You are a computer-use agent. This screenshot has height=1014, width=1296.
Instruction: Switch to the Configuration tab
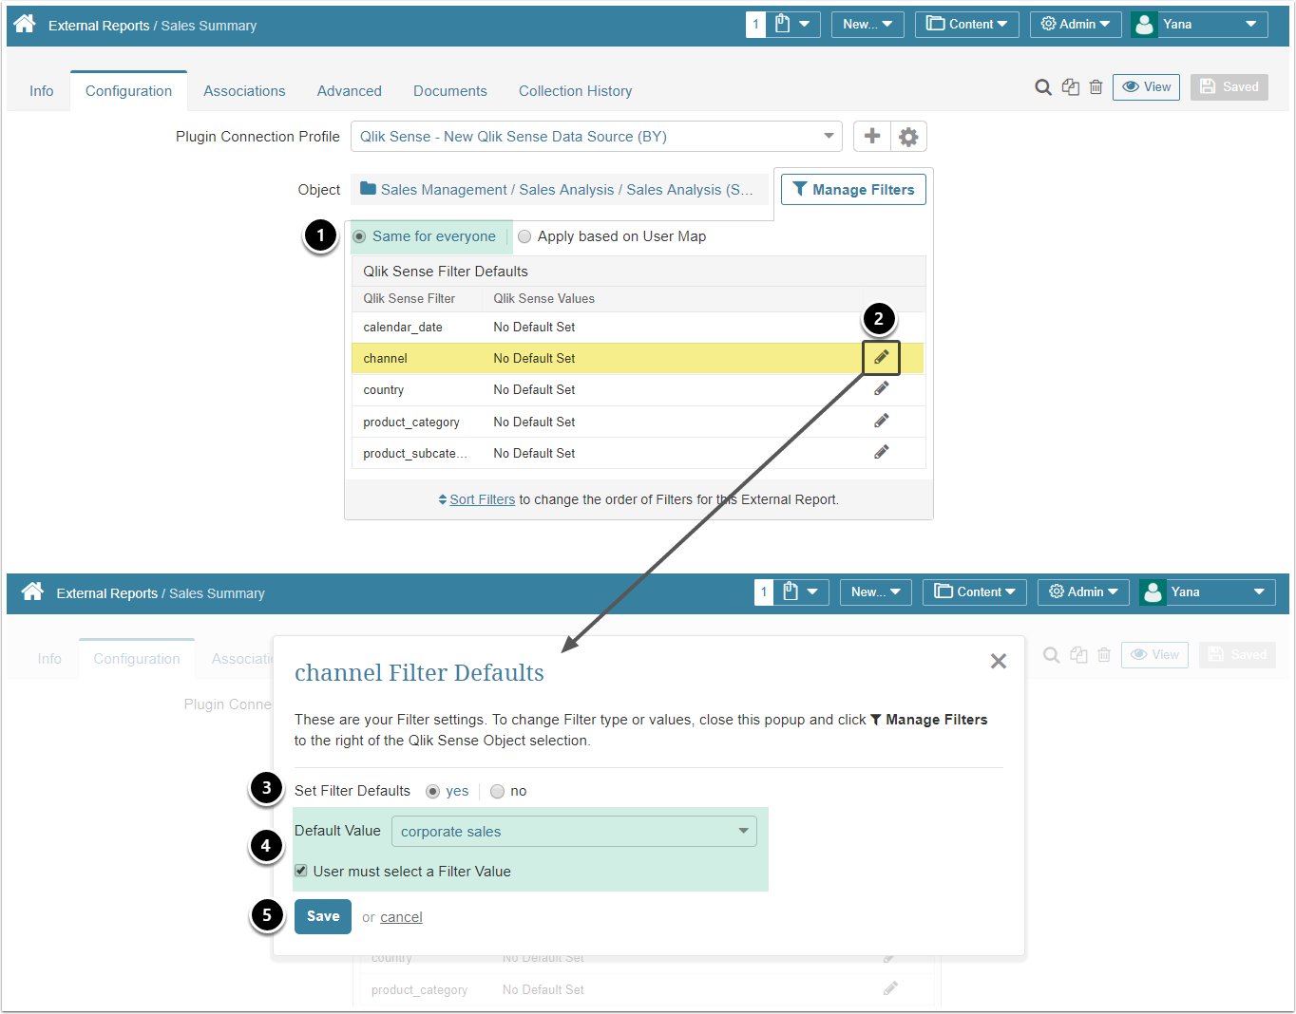[x=129, y=91]
